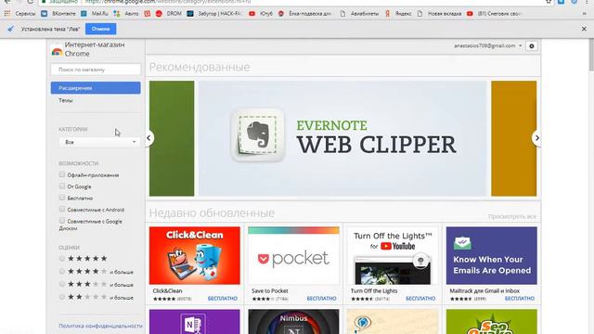This screenshot has width=594, height=334.
Task: Click БЕСПЛАТНО under Turn Off the Lights
Action: (x=420, y=299)
